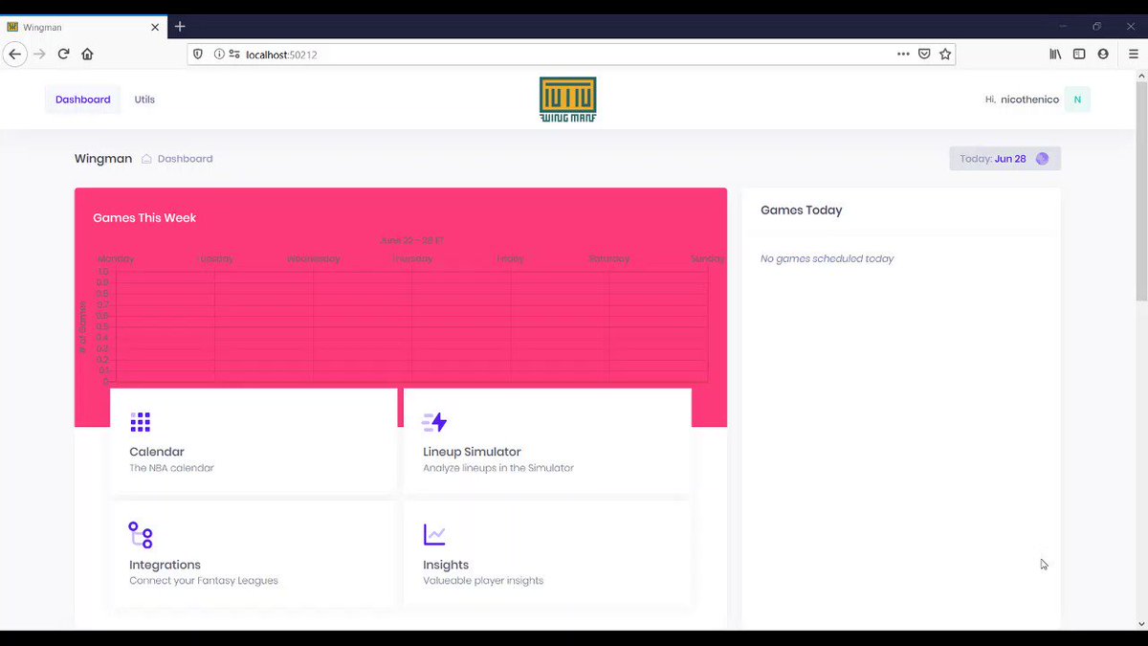The width and height of the screenshot is (1148, 646).
Task: Save page to Pocket icon
Action: (x=924, y=55)
